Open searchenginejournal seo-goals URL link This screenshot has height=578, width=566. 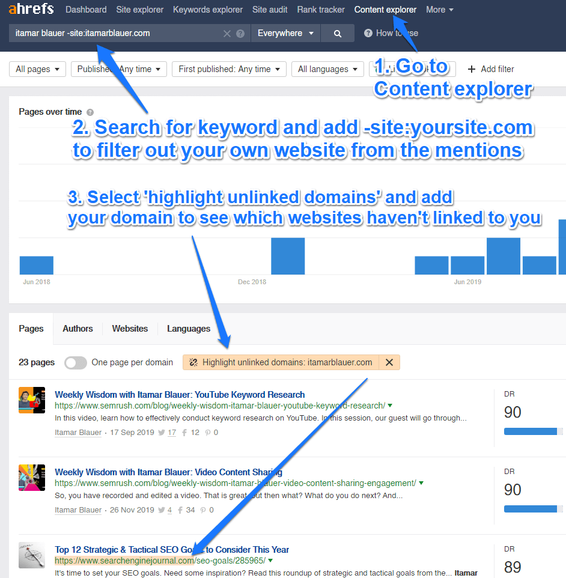pyautogui.click(x=160, y=561)
